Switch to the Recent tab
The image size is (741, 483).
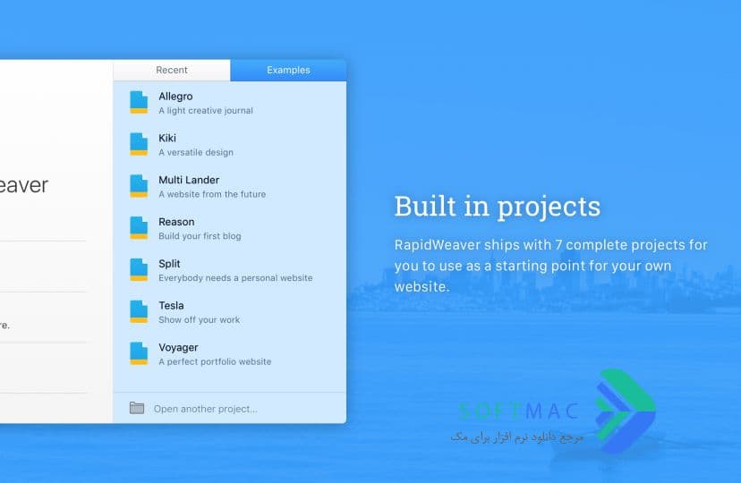[172, 70]
